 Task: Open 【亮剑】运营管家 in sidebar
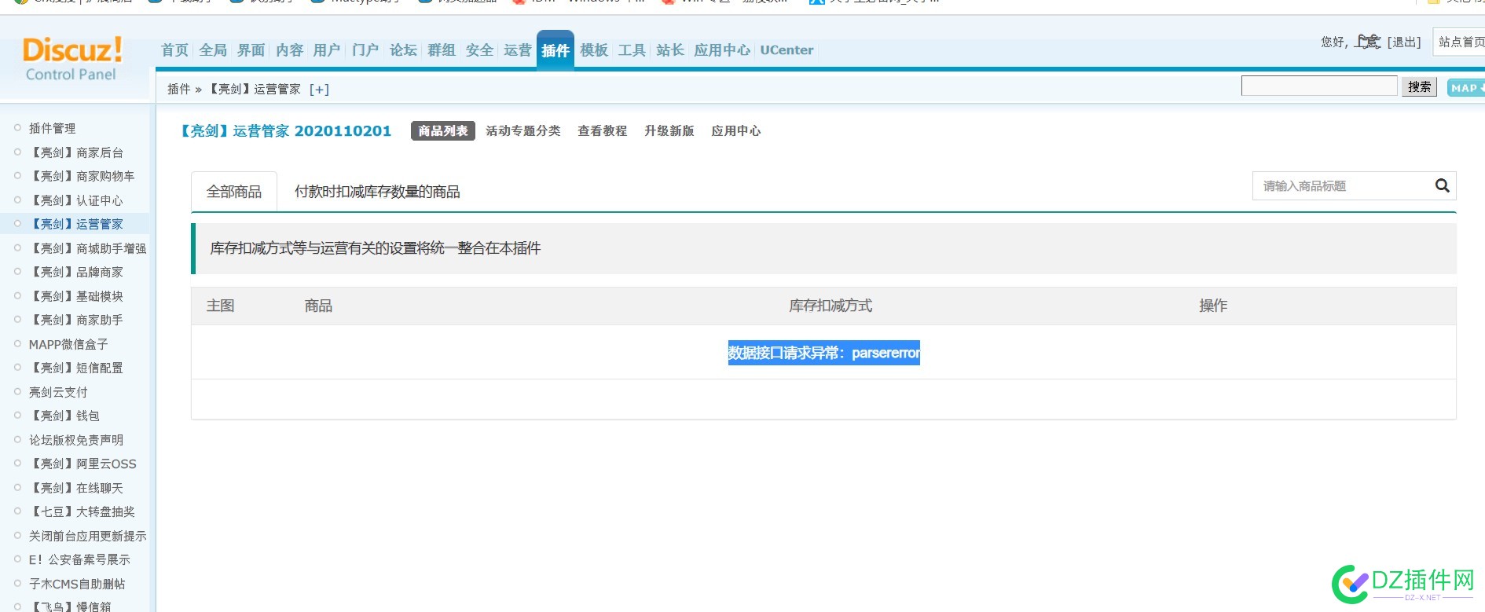76,224
